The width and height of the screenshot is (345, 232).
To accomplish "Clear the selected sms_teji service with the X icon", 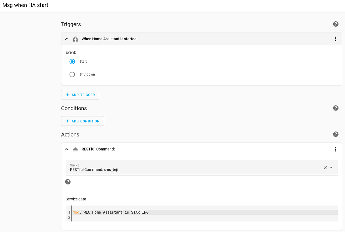I will pos(325,167).
